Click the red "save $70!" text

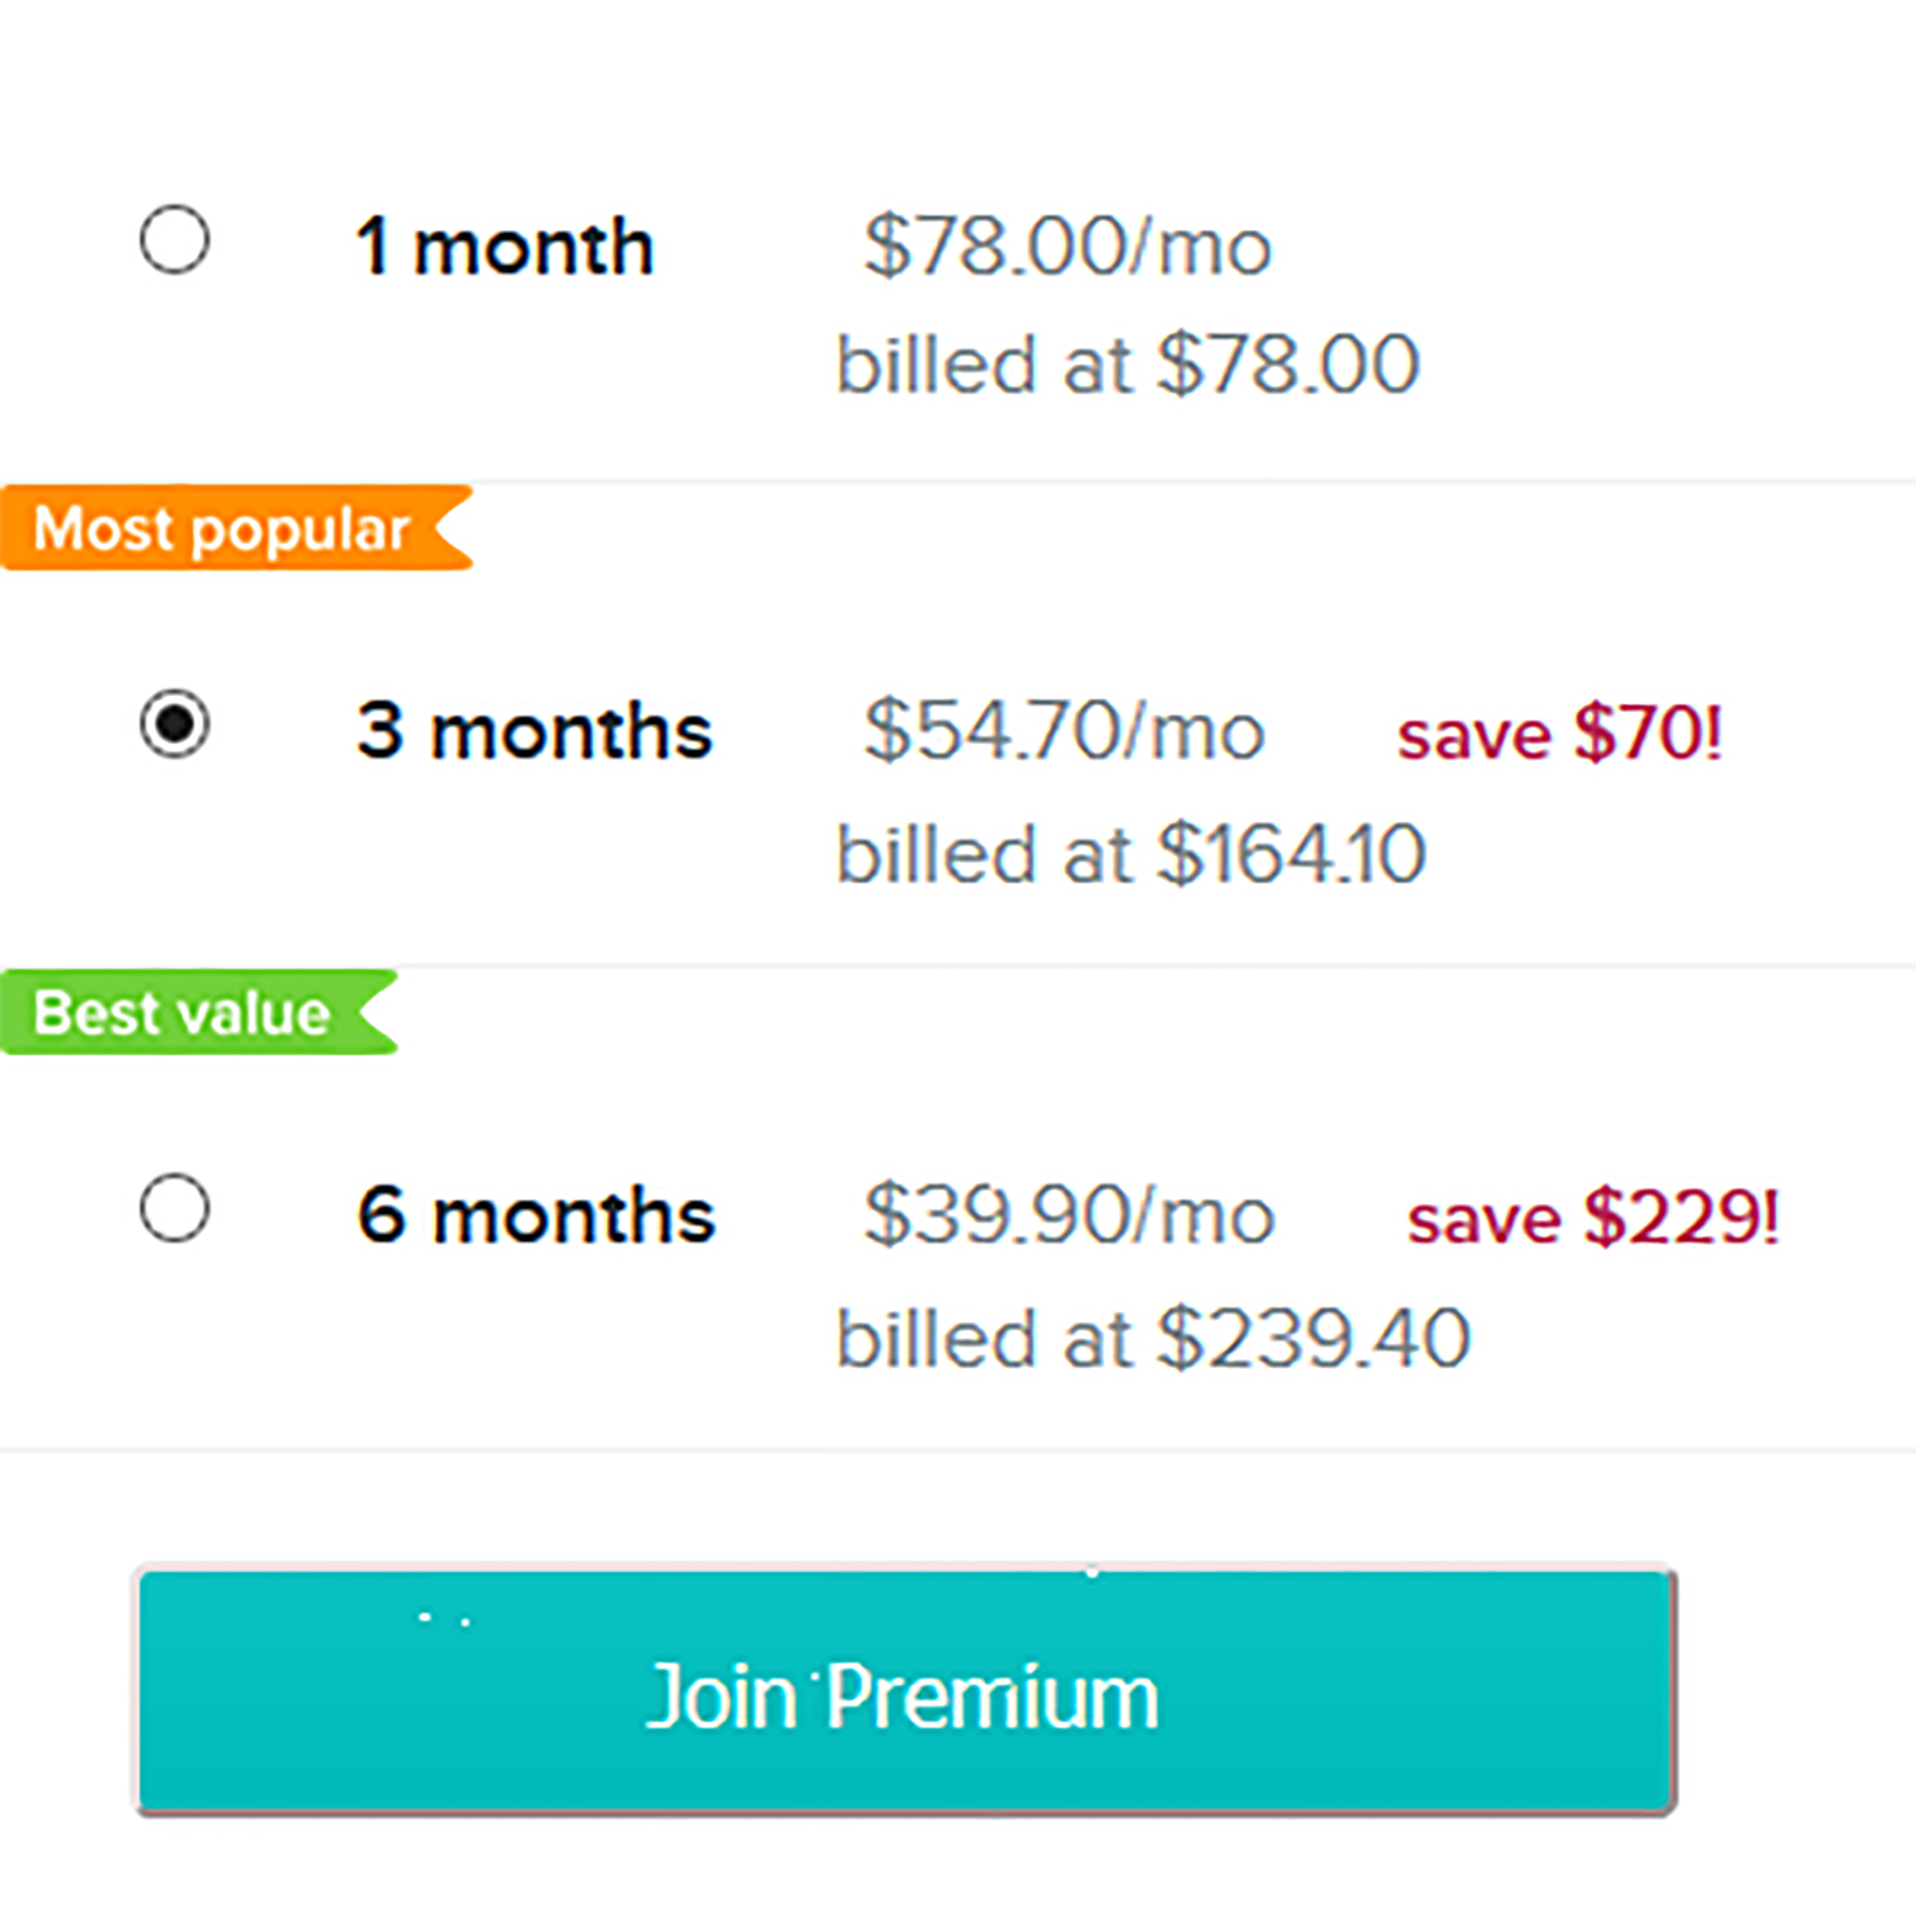tap(1559, 733)
